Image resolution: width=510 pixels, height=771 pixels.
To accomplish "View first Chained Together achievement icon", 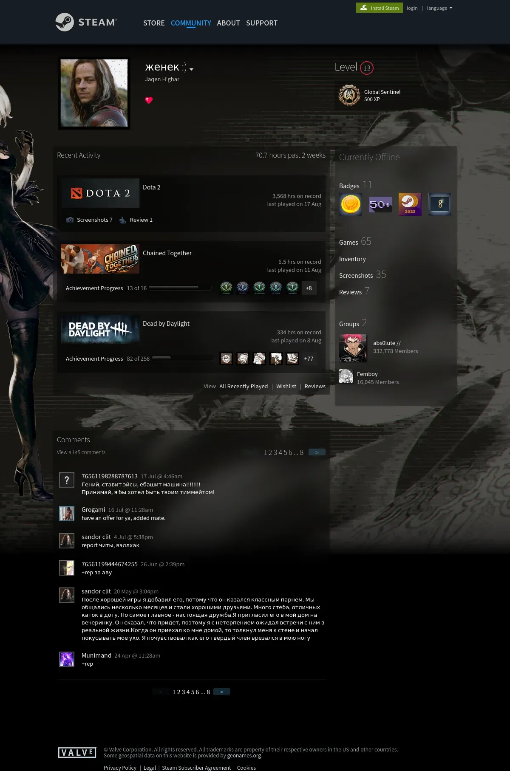I will (226, 288).
